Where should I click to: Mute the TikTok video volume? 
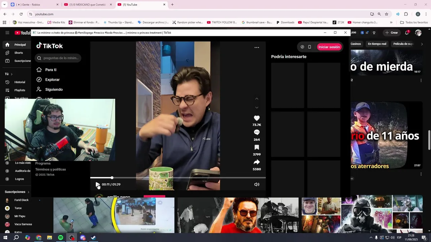[x=257, y=184]
